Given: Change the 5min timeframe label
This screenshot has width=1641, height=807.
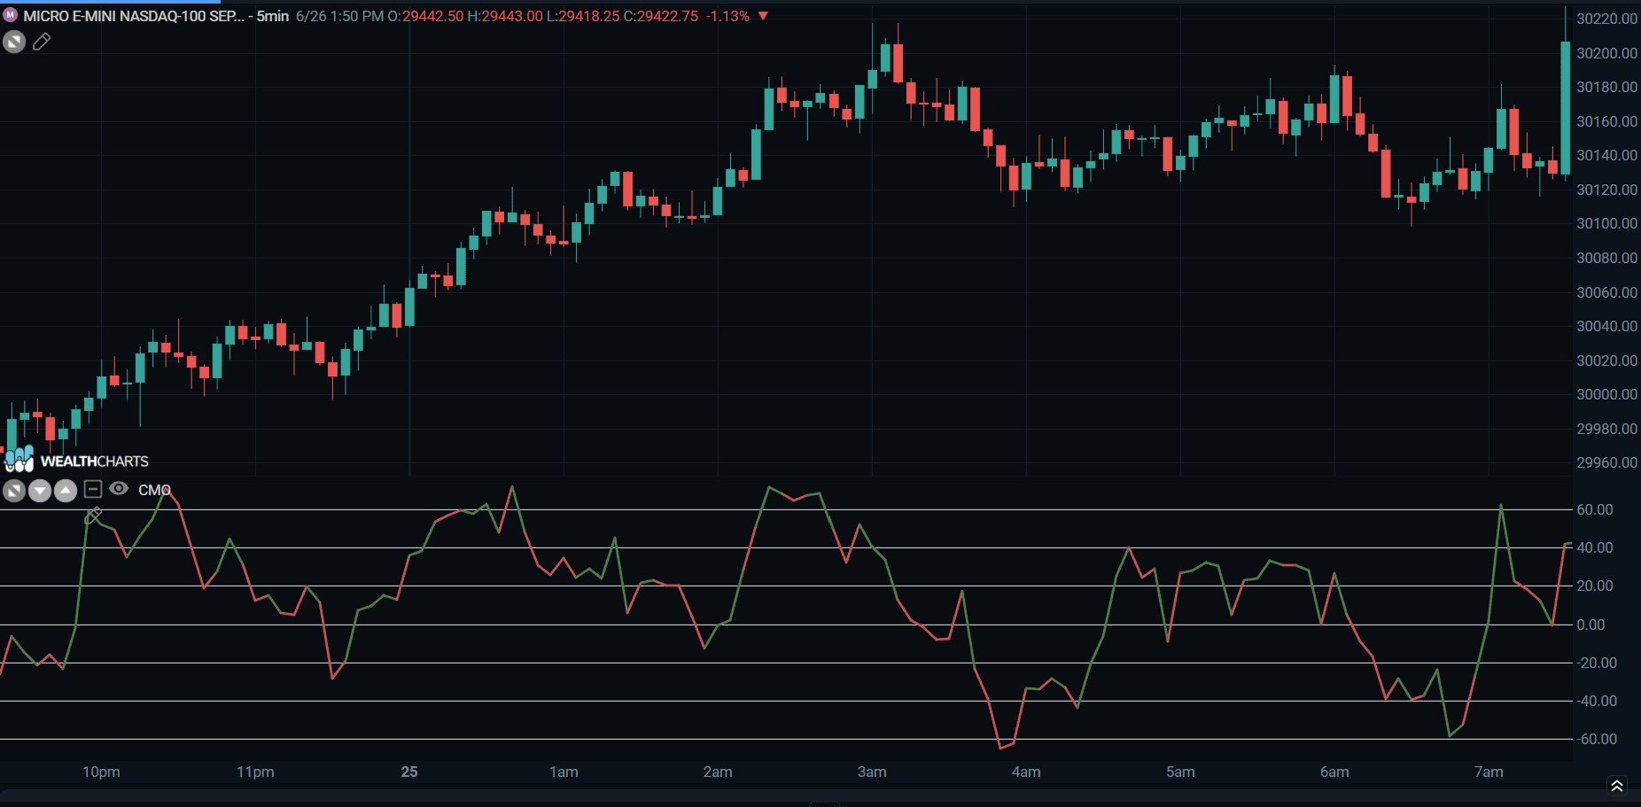Looking at the screenshot, I should click(x=273, y=16).
